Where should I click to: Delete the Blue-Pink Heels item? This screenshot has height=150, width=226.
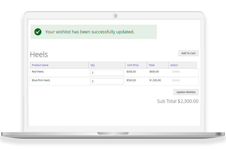(x=176, y=80)
